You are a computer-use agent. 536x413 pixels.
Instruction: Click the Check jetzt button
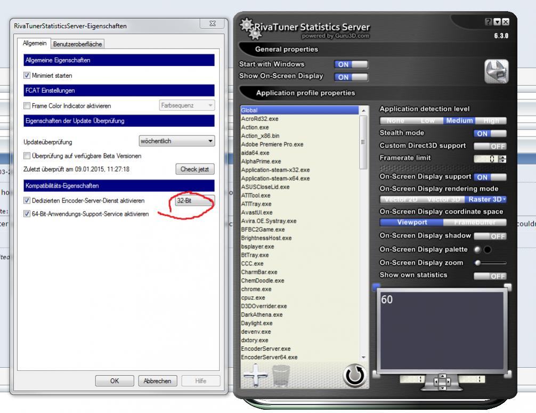click(x=195, y=169)
